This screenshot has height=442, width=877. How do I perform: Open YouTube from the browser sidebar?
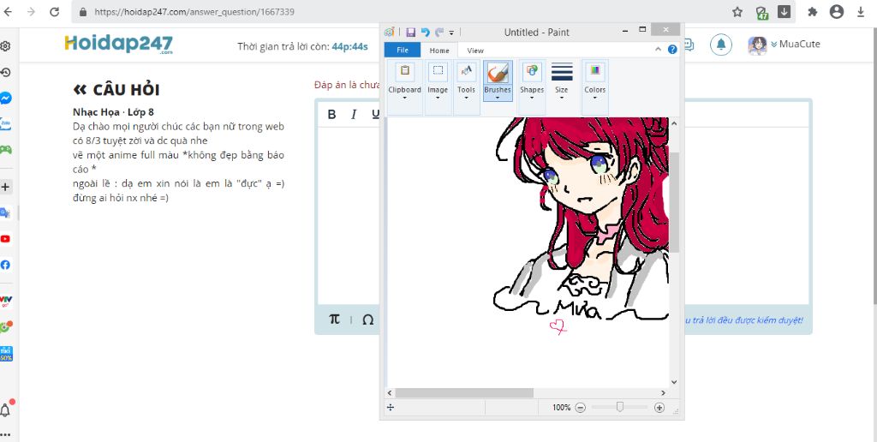pyautogui.click(x=6, y=239)
